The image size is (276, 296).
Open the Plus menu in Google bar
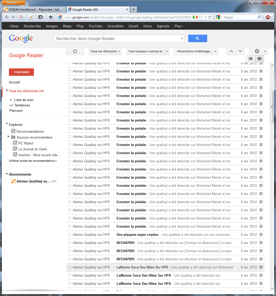pos(179,26)
